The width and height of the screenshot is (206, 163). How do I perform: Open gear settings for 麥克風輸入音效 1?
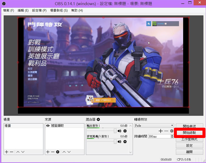125,142
